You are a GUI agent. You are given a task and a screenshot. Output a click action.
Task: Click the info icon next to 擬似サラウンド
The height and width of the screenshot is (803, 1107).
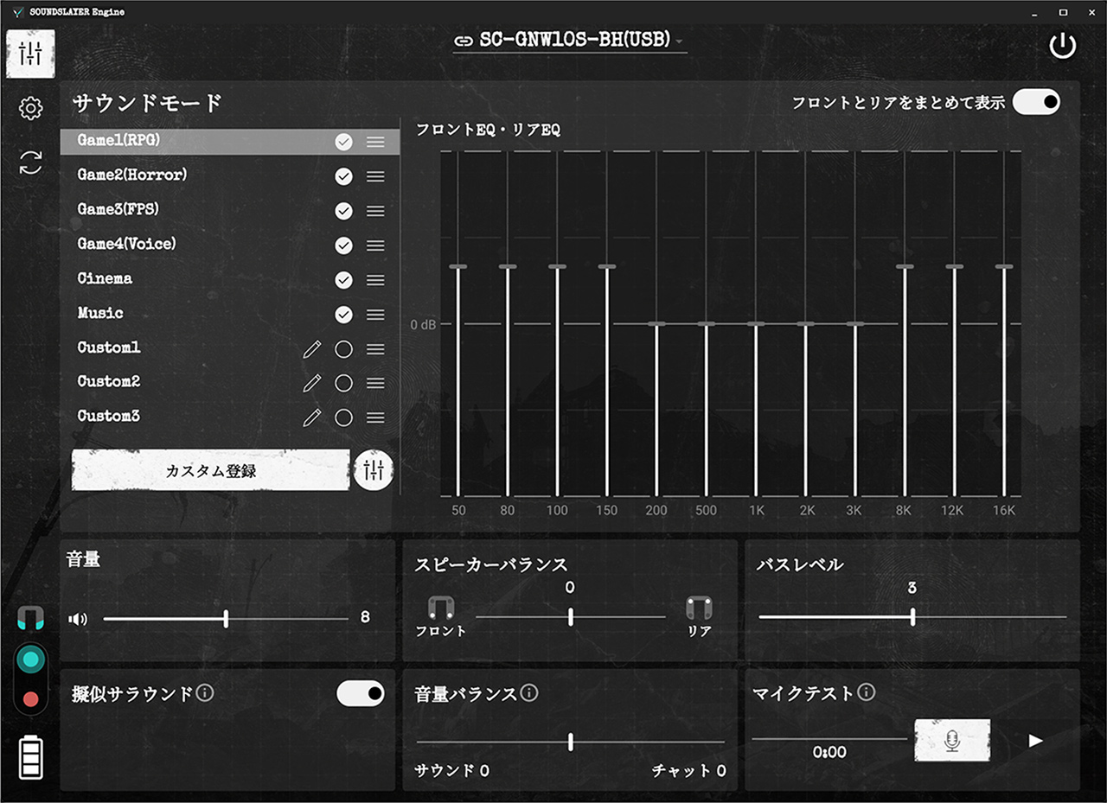point(205,693)
